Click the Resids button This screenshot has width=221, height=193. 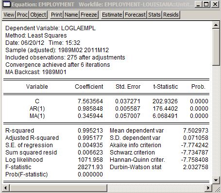[171, 15]
